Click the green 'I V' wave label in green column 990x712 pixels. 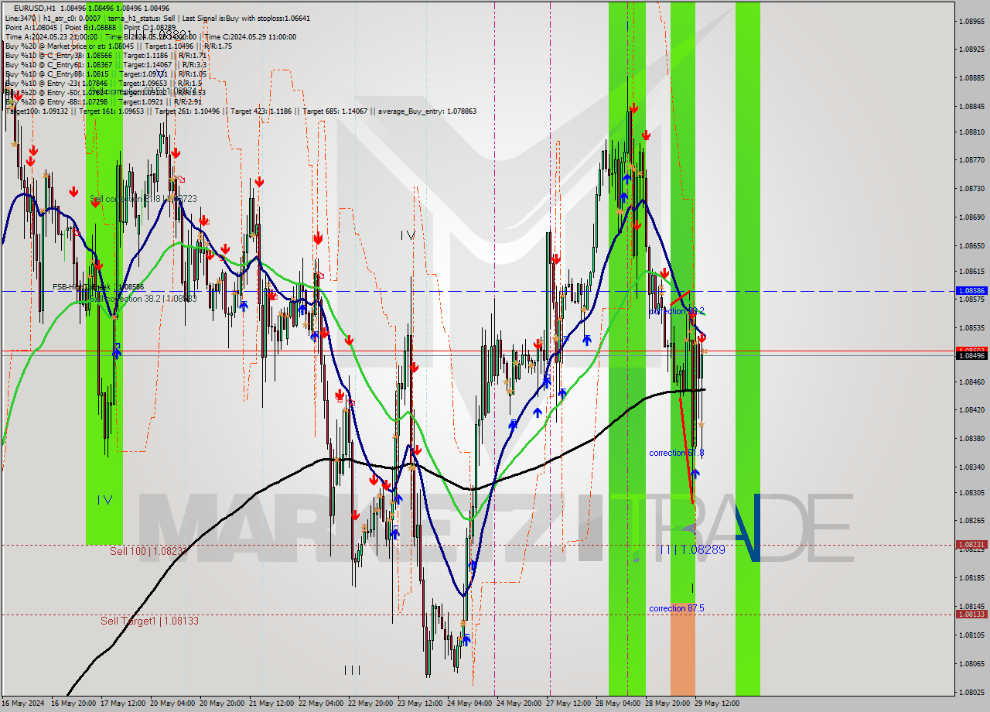point(104,500)
